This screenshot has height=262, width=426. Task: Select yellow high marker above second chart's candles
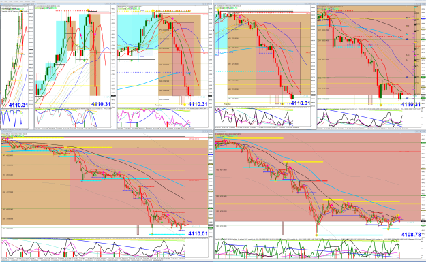click(x=88, y=10)
